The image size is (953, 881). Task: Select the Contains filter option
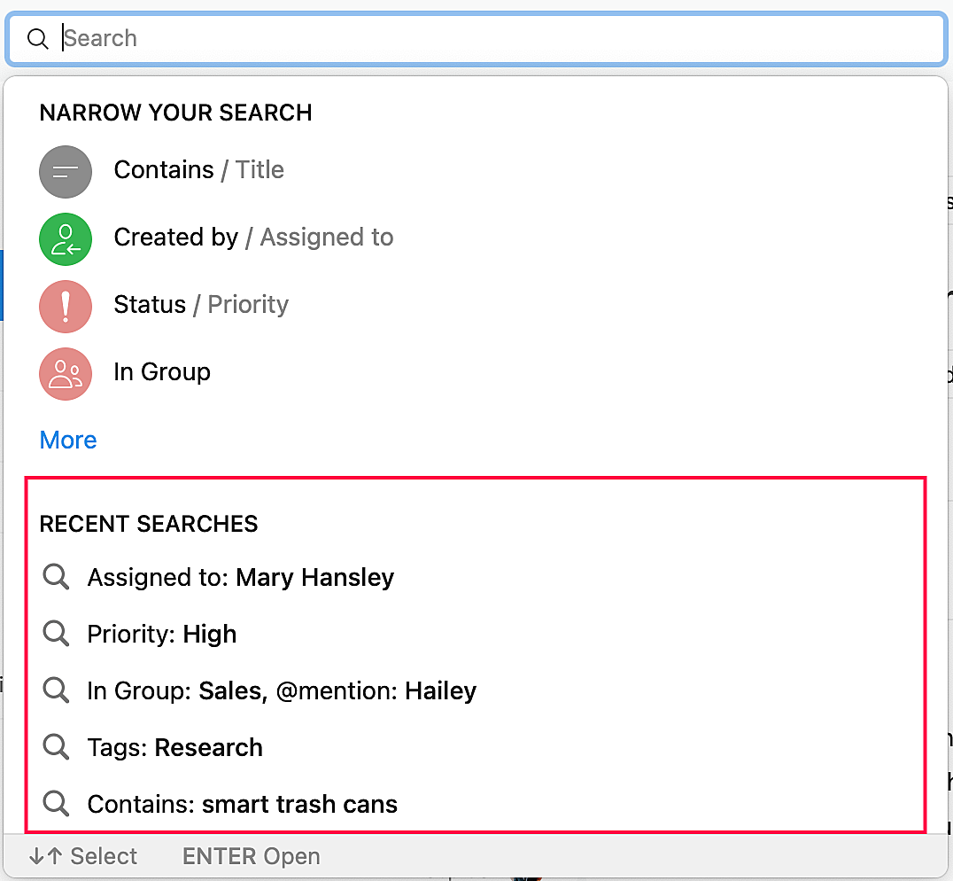tap(164, 170)
